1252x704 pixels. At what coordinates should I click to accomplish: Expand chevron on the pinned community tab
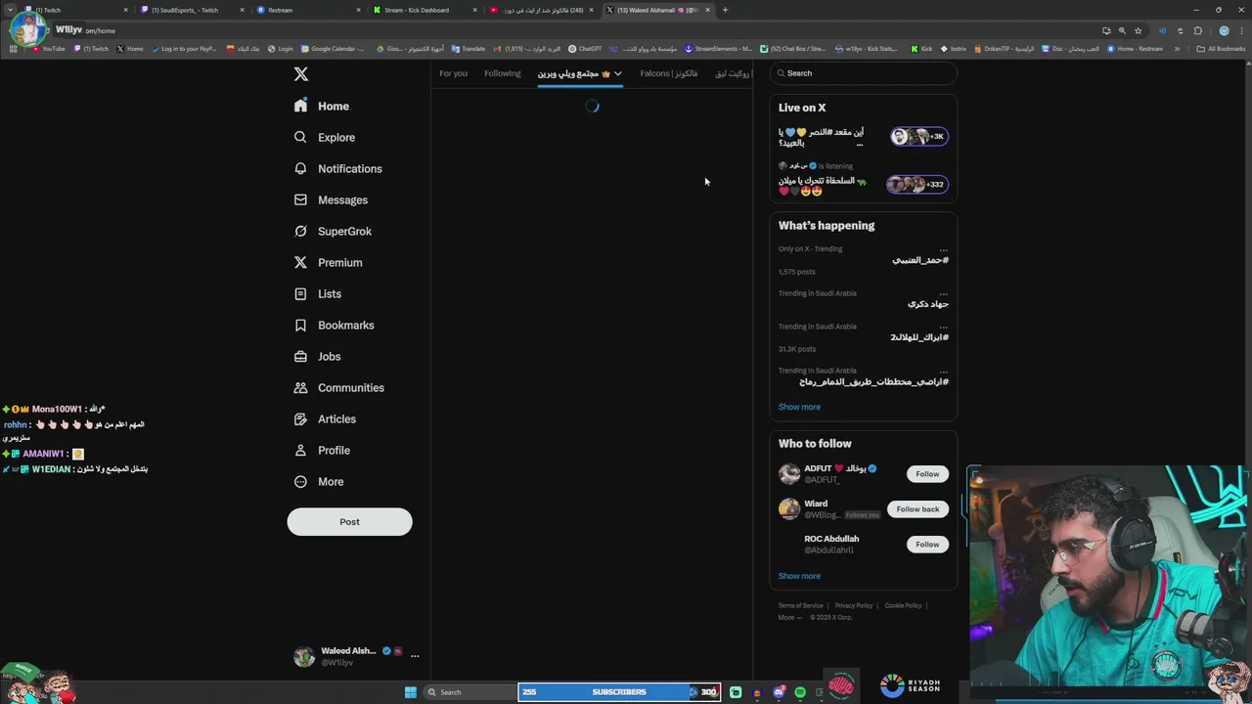coord(617,73)
